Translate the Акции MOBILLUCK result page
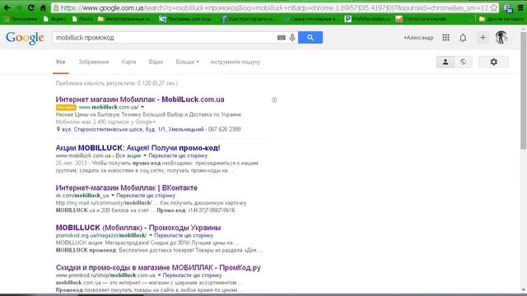 [x=178, y=155]
